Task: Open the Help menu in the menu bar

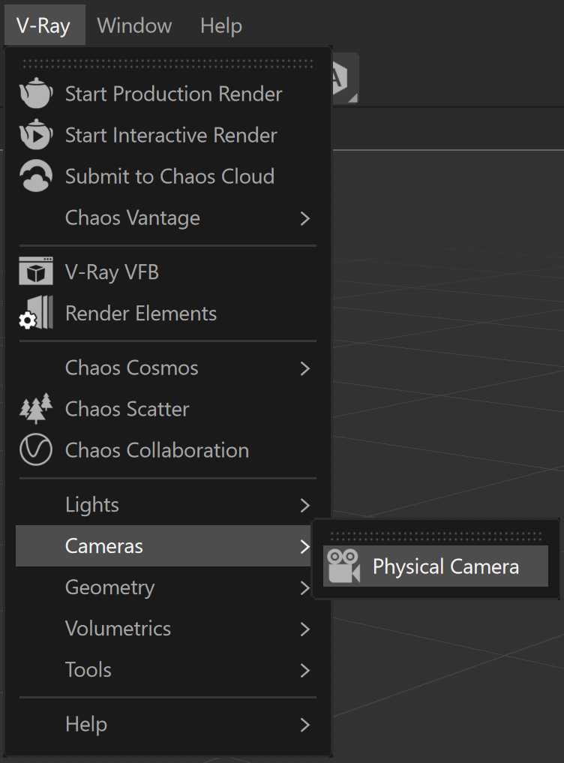Action: (x=221, y=26)
